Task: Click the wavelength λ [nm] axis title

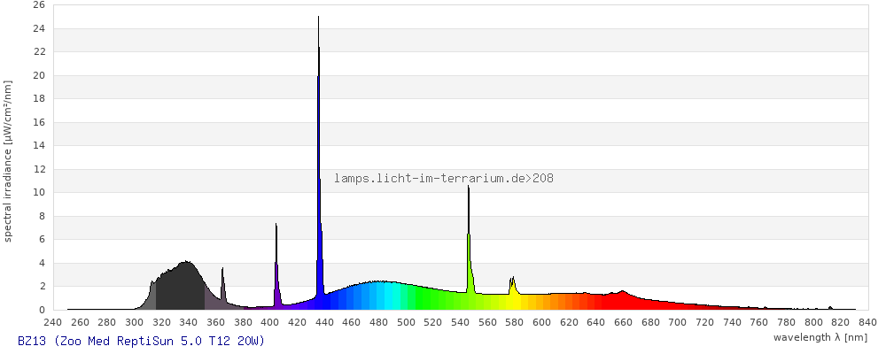Action: point(820,337)
